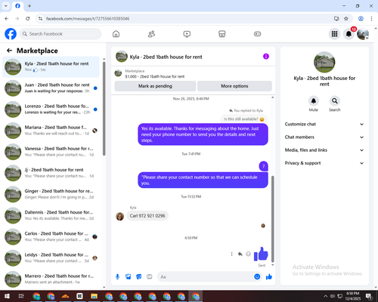Click the Search Facebook field
Image resolution: width=378 pixels, height=302 pixels.
click(x=60, y=34)
